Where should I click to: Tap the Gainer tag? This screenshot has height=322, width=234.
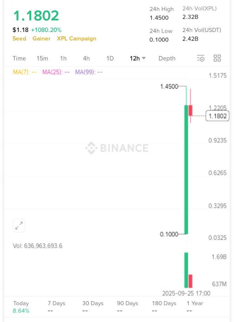pos(41,39)
